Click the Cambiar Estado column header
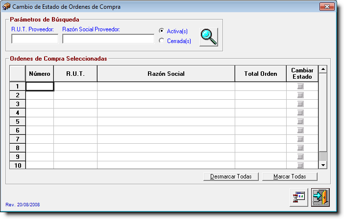Viewport: 344px width, 219px height. point(302,74)
